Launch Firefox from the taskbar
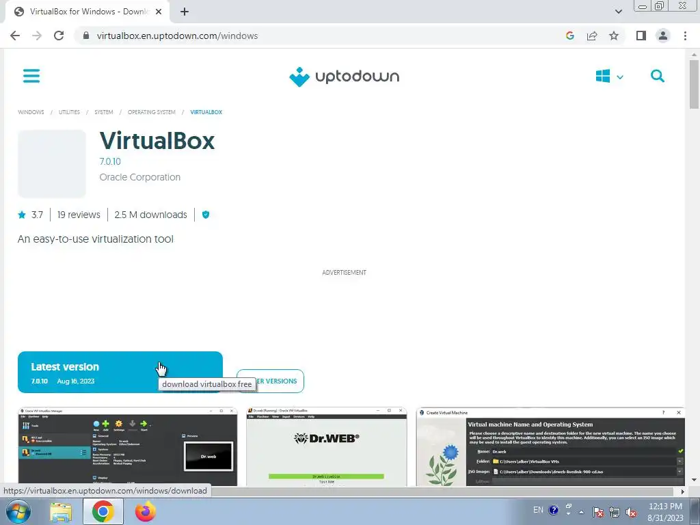The height and width of the screenshot is (525, 700). point(146,511)
